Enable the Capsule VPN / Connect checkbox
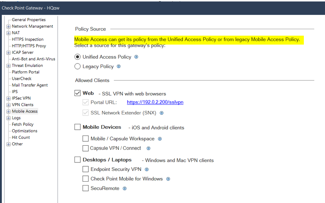This screenshot has width=325, height=203. point(86,148)
